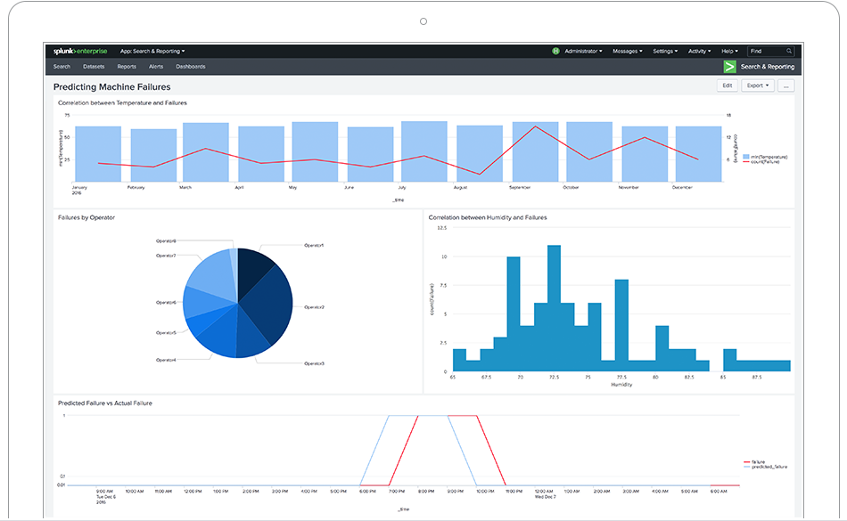The image size is (847, 521).
Task: Click the Search & Reporting app label
Action: point(768,67)
